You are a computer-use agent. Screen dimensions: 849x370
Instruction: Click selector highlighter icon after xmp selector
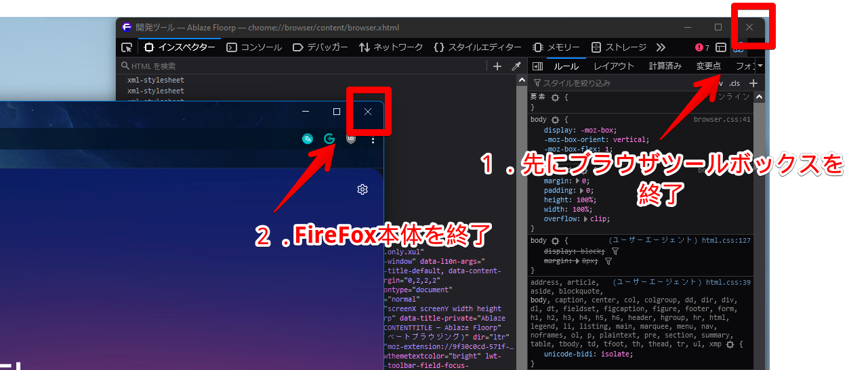(x=730, y=344)
